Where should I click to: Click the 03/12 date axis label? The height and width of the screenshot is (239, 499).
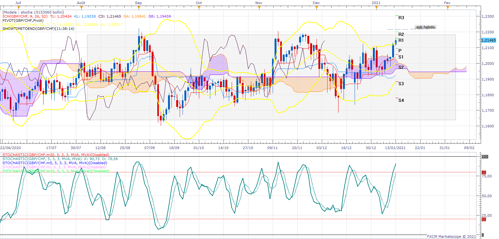(322, 148)
